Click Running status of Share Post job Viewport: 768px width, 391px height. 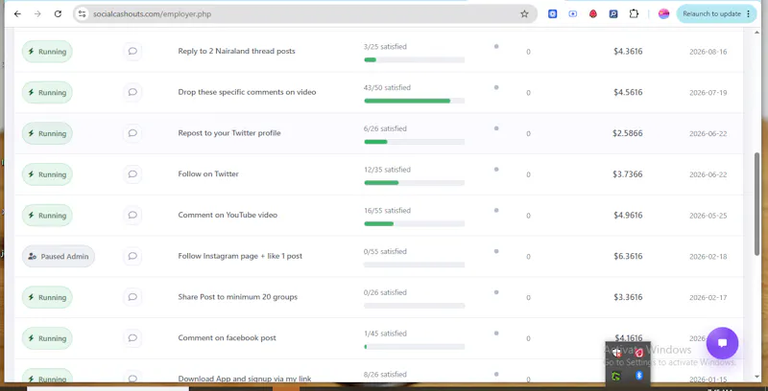[47, 297]
